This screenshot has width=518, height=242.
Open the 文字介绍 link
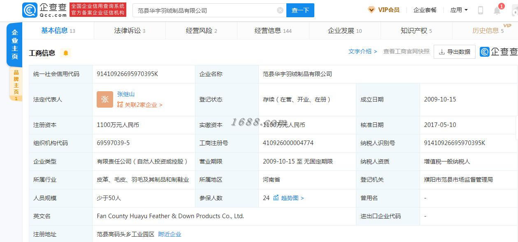[x=362, y=51]
